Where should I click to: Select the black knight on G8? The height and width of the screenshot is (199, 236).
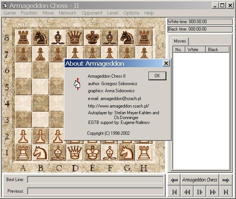[x=127, y=38]
